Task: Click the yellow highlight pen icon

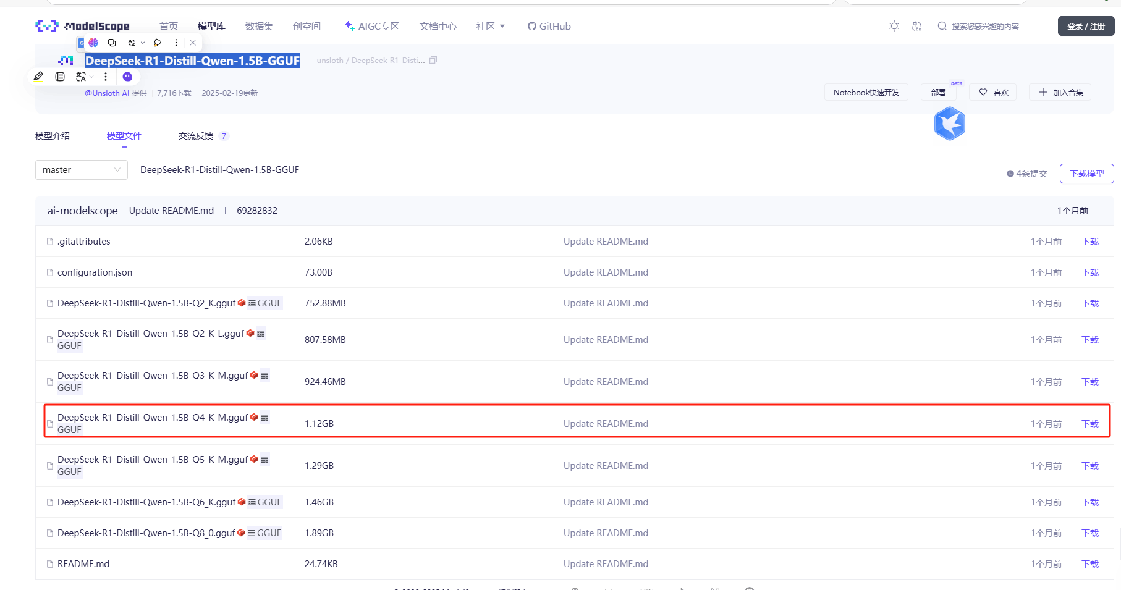Action: pyautogui.click(x=38, y=77)
